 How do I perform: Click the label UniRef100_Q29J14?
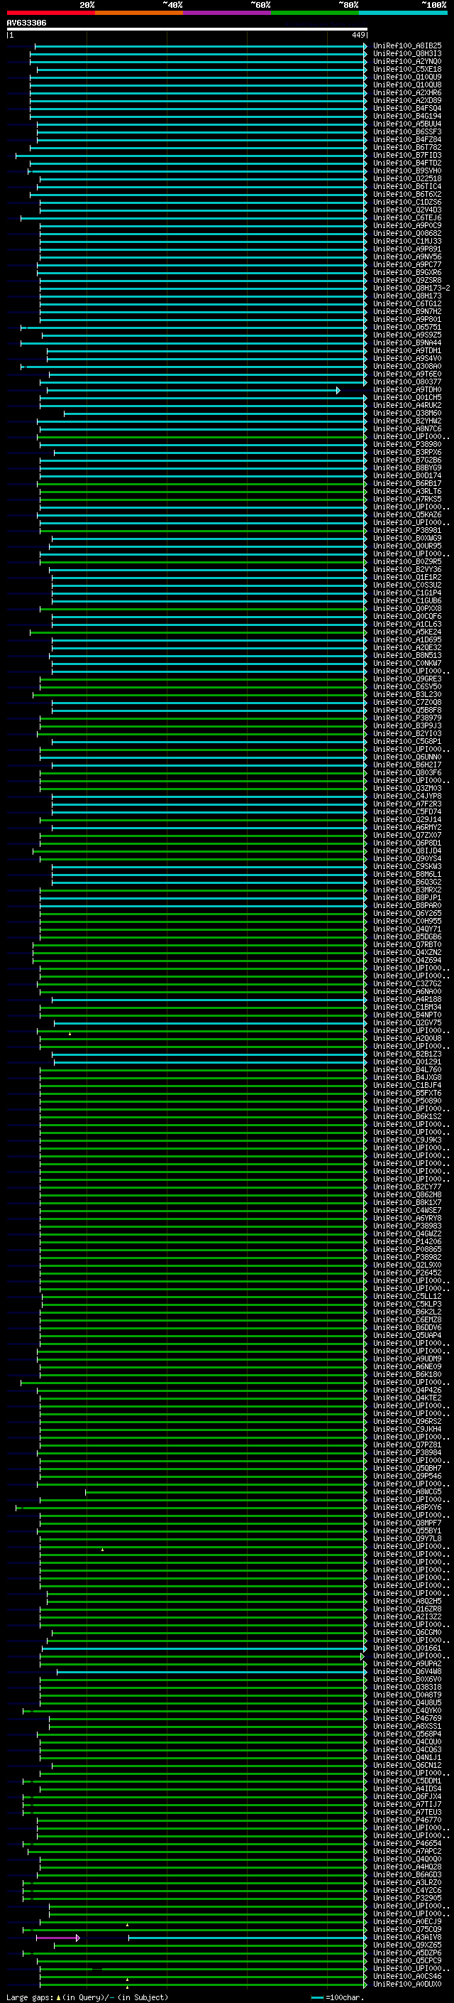[407, 819]
